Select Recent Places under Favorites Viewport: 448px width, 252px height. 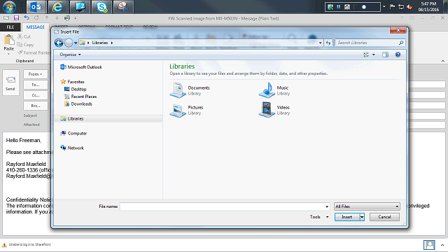tap(80, 97)
